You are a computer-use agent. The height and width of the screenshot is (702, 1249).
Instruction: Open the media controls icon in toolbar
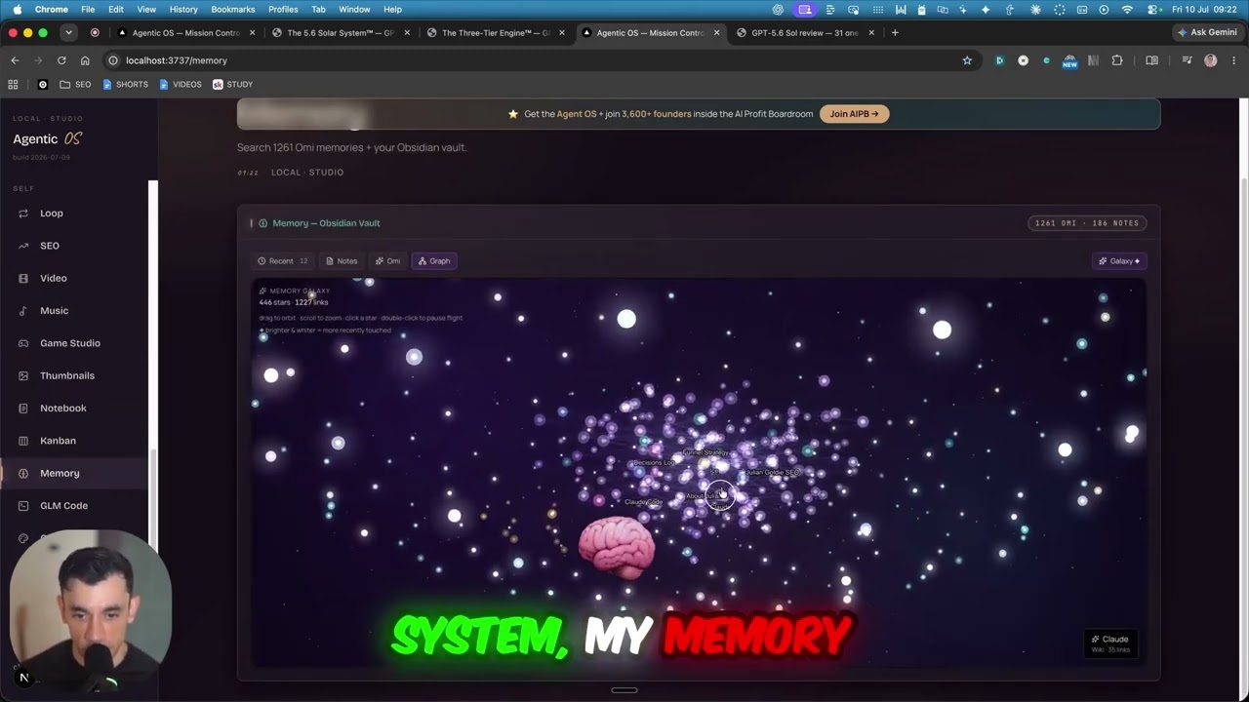pyautogui.click(x=1187, y=60)
